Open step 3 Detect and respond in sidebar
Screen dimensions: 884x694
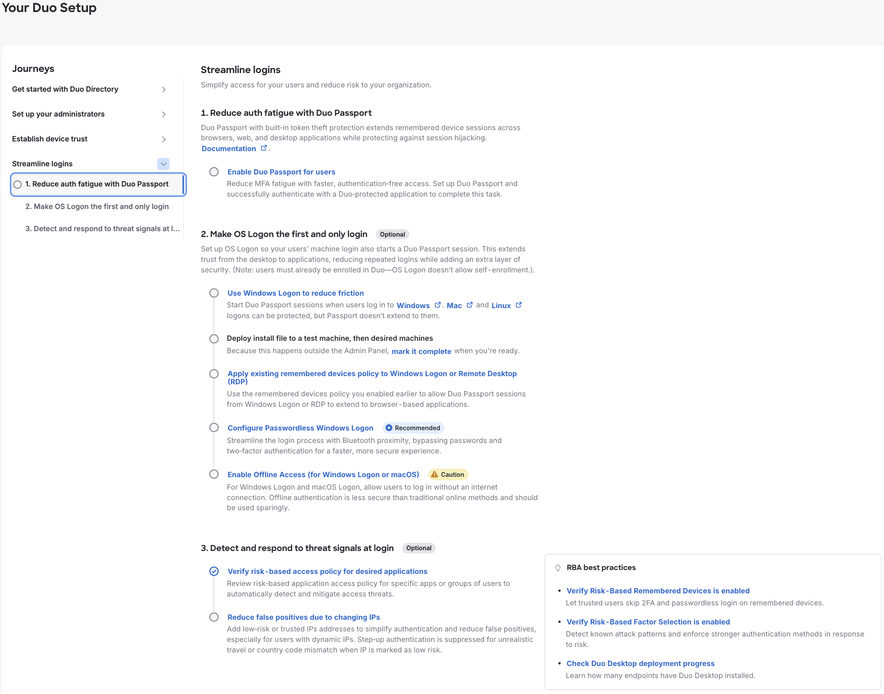tap(102, 228)
